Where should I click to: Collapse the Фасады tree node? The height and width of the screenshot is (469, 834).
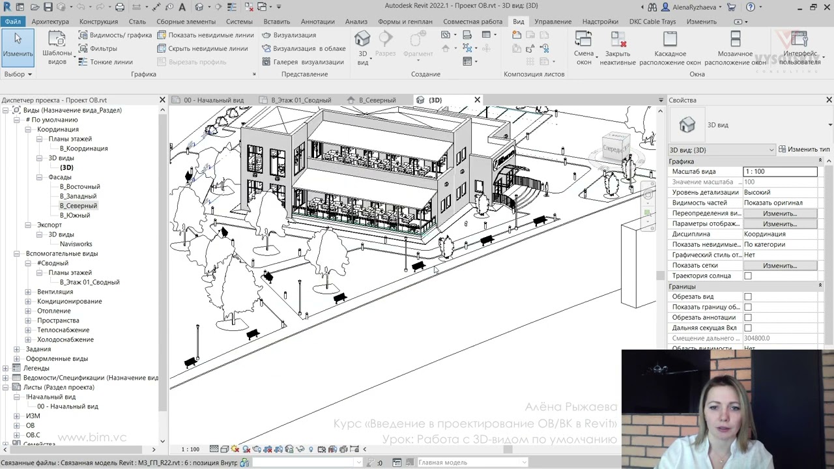pos(39,177)
